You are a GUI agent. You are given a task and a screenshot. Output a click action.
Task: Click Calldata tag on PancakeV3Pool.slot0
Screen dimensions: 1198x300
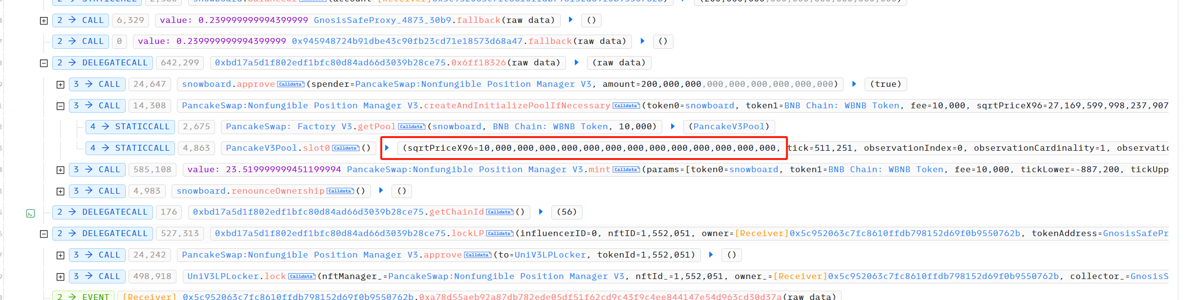pos(346,148)
